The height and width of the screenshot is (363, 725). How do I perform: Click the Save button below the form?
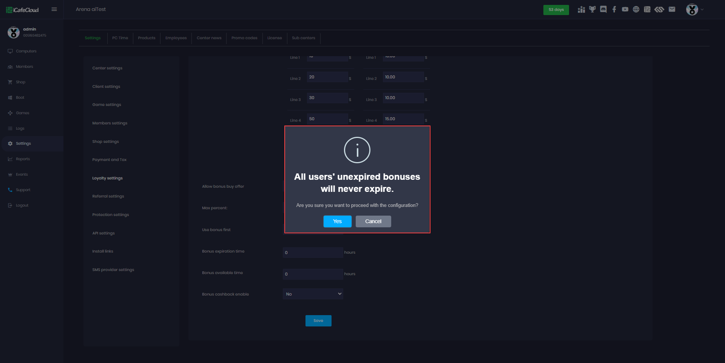click(318, 321)
